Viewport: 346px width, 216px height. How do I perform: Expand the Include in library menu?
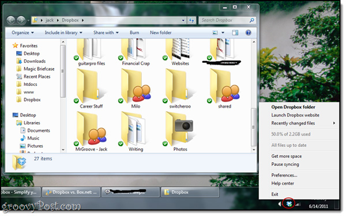click(x=63, y=33)
